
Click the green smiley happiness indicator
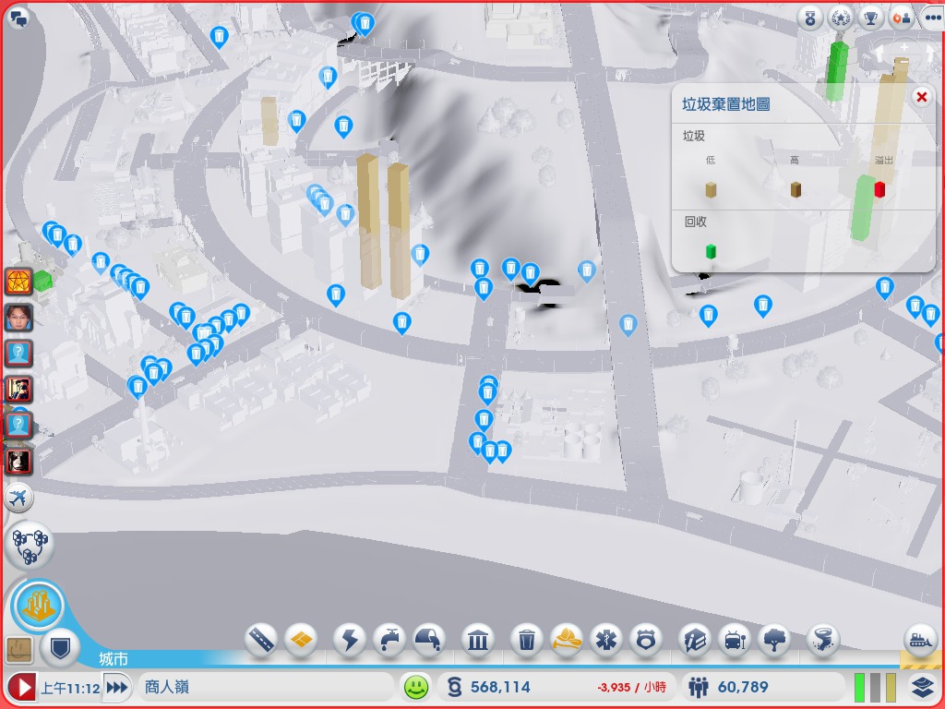coord(416,687)
